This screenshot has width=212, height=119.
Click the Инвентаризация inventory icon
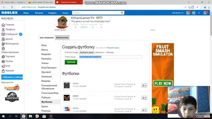click(x=3, y=49)
